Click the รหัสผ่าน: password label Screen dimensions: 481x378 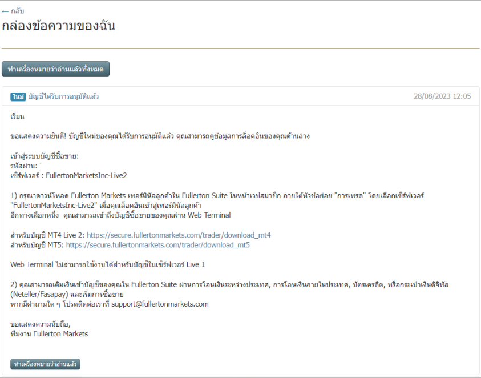23,166
